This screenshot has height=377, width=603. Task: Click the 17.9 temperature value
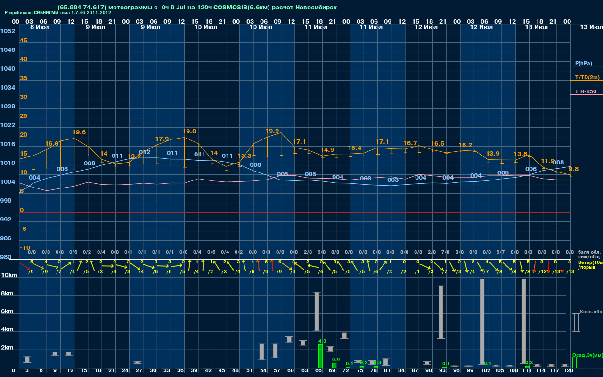tap(162, 139)
